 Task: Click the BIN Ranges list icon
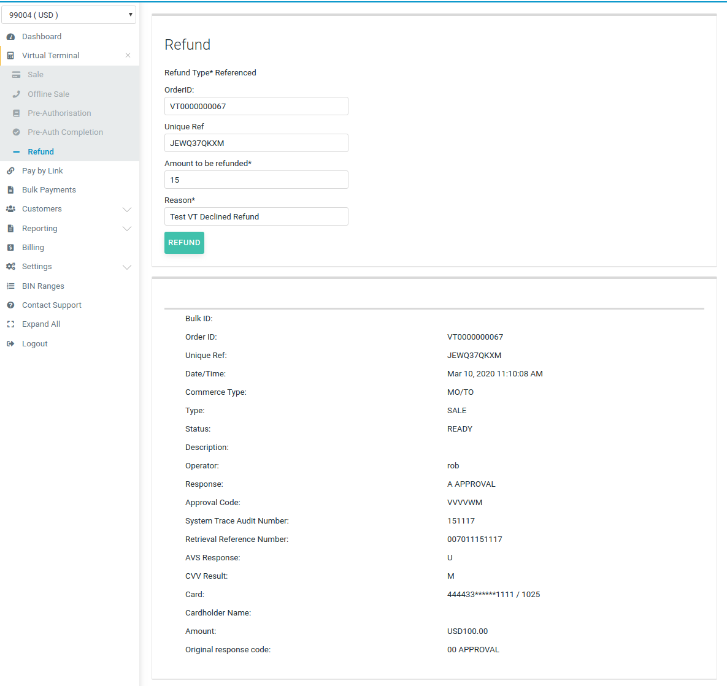click(x=10, y=286)
